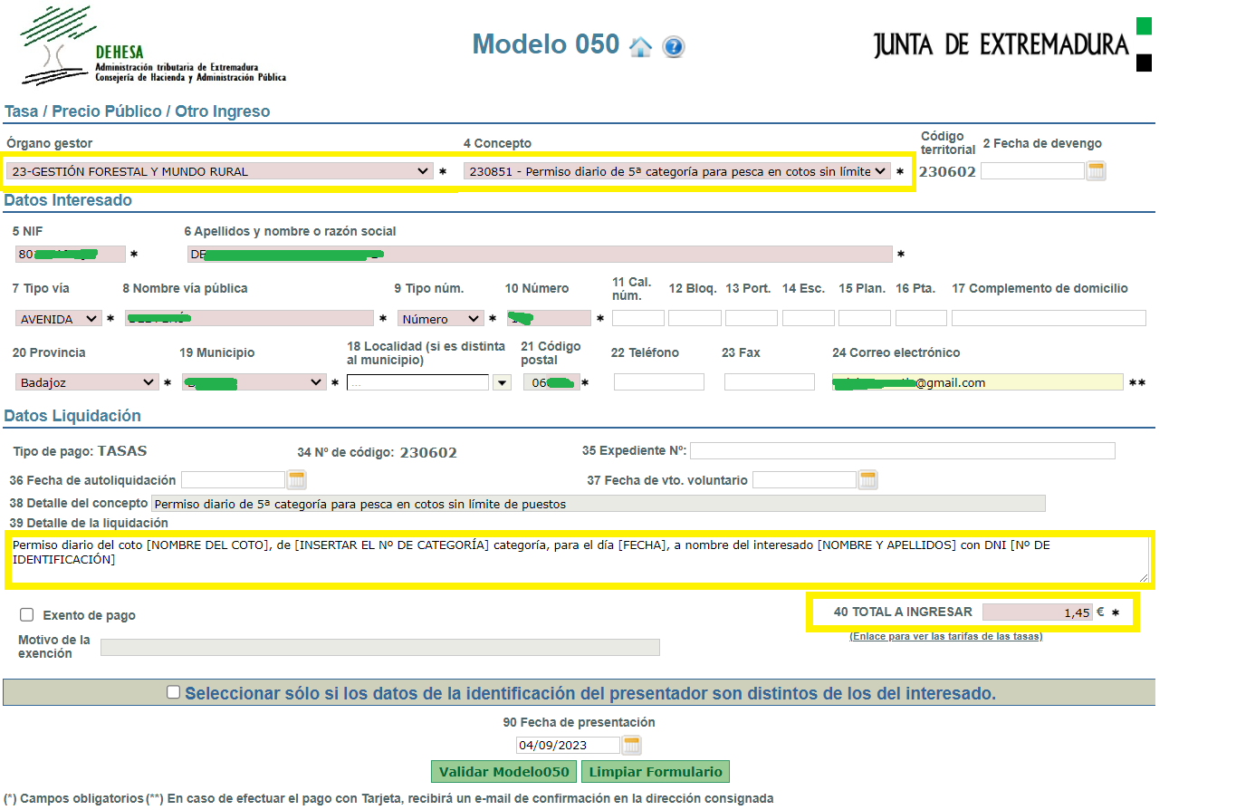
Task: Open the 4 Concepto dropdown
Action: pyautogui.click(x=676, y=171)
